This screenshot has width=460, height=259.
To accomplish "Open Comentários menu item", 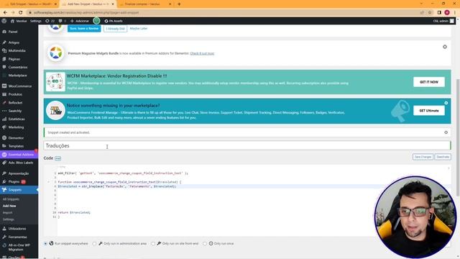I will tap(17, 67).
